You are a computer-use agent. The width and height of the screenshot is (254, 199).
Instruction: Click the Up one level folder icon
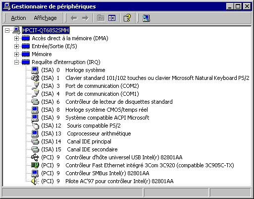(101, 18)
